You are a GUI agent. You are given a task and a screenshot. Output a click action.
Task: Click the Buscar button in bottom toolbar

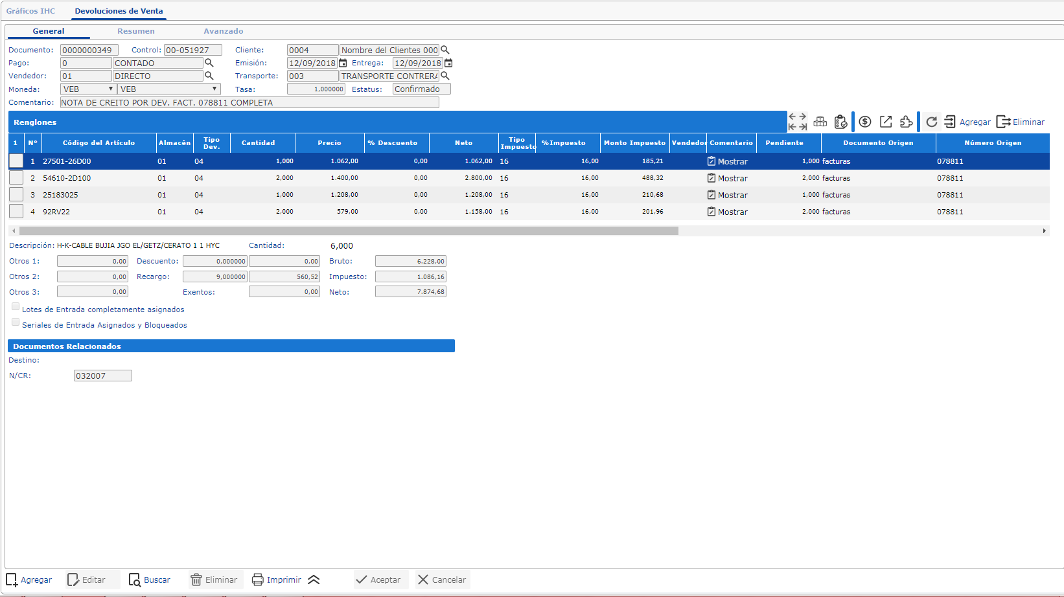coord(150,580)
